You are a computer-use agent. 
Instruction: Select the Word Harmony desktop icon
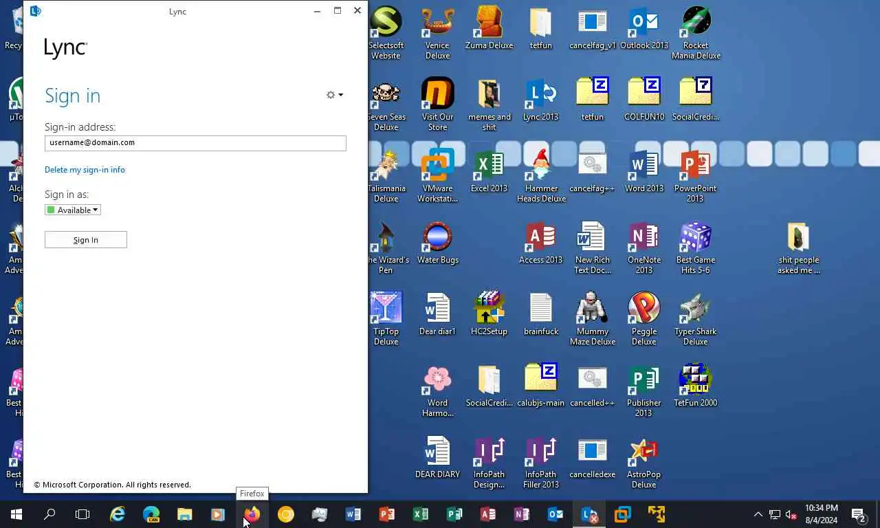point(437,390)
